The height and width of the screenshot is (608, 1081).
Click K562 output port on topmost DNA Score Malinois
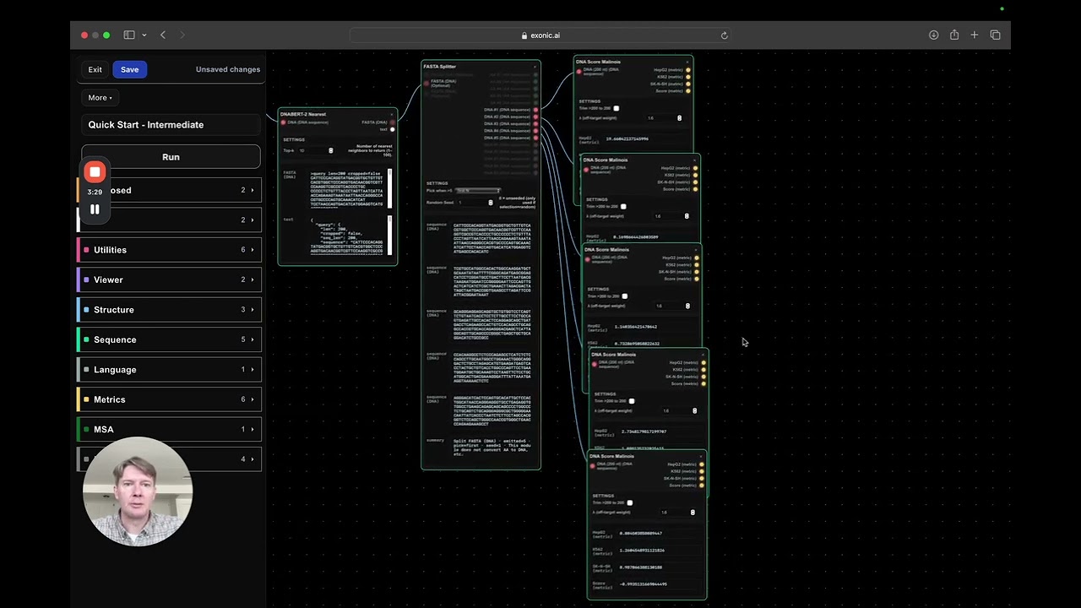(688, 77)
